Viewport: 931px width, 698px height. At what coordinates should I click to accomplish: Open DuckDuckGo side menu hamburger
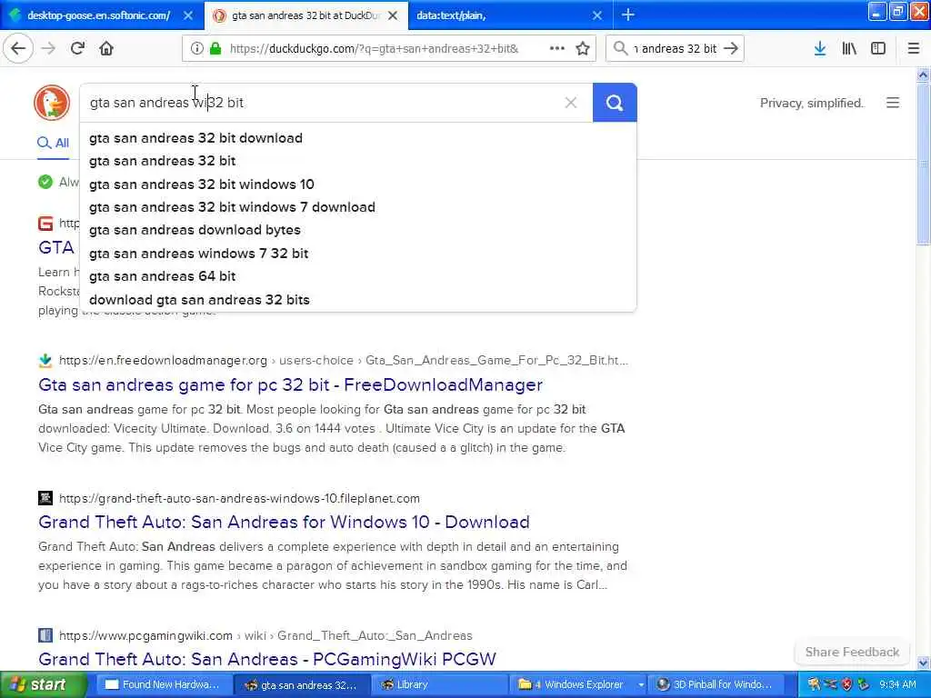893,103
